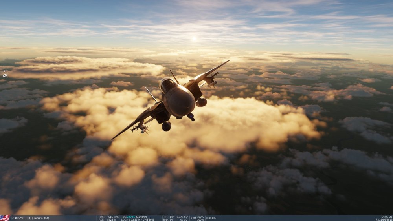Click the mission clock 05:47:25
The height and width of the screenshot is (221, 393).
tap(386, 217)
